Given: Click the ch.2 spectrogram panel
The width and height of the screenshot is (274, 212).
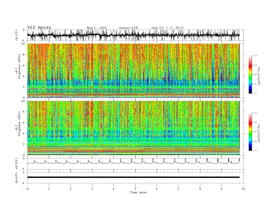Looking at the screenshot, I should click(x=133, y=128).
